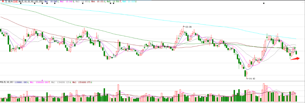Select the MA1: 18.846 value
The width and height of the screenshot is (305, 103).
(51, 1)
